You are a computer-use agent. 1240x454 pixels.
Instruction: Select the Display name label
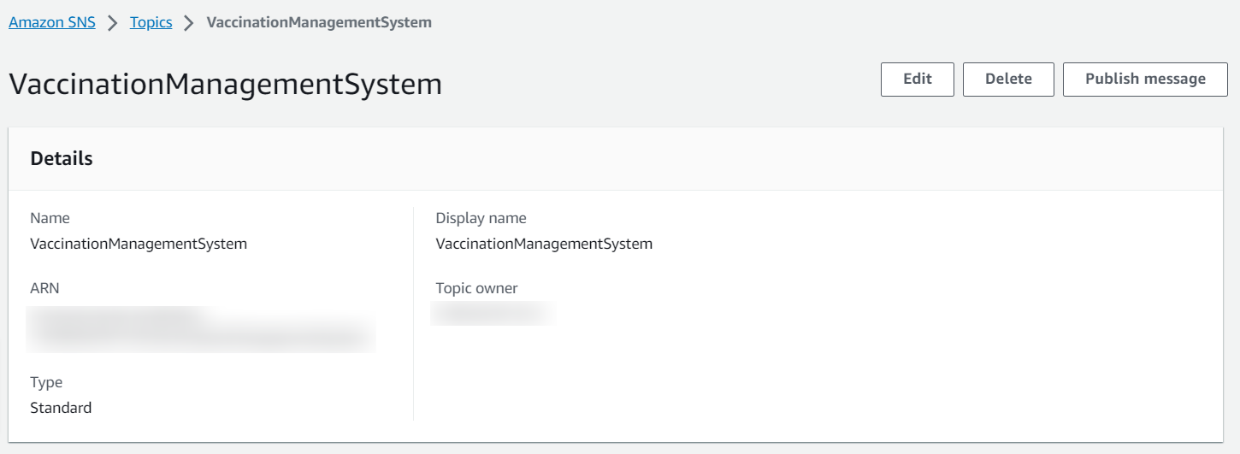point(481,218)
